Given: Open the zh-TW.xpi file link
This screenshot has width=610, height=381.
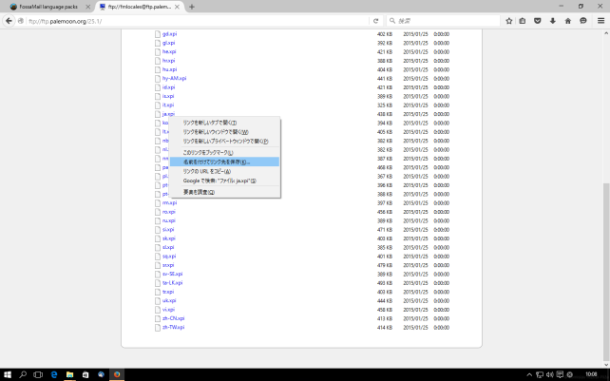Looking at the screenshot, I should 174,327.
